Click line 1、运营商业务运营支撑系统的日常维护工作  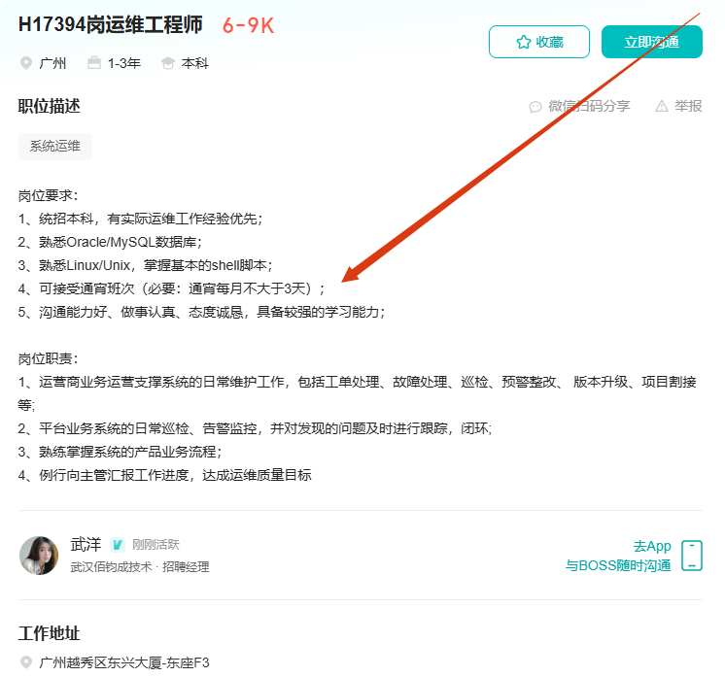coord(358,393)
